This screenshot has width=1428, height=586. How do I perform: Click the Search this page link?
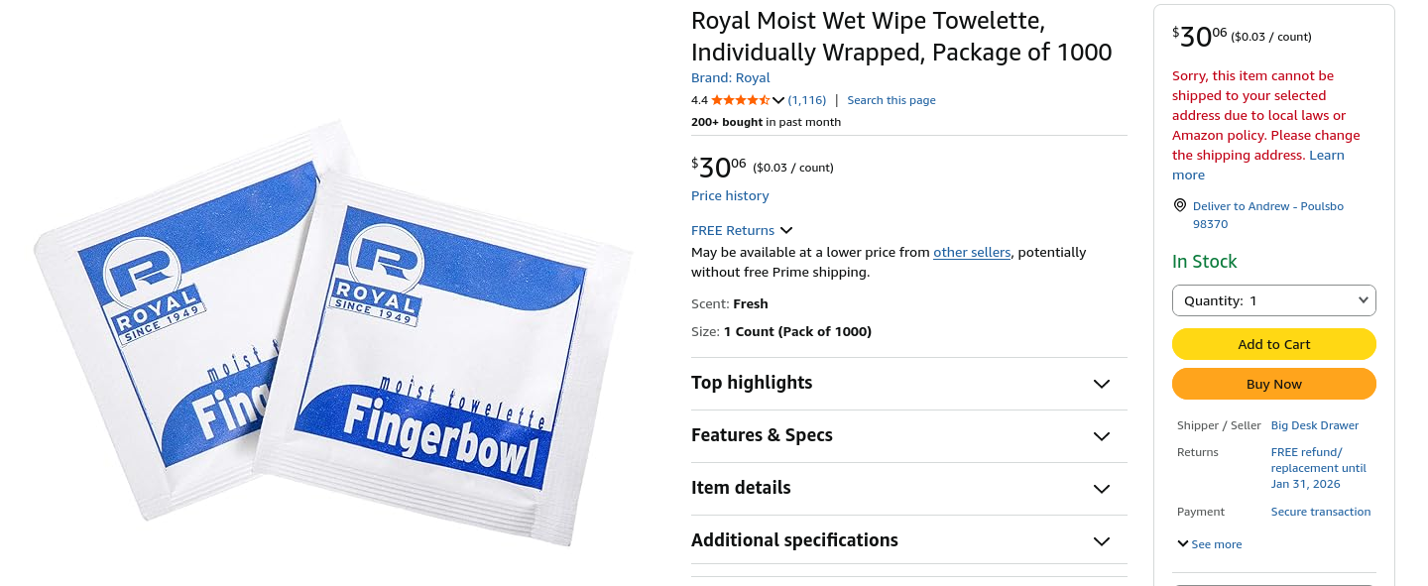click(891, 100)
